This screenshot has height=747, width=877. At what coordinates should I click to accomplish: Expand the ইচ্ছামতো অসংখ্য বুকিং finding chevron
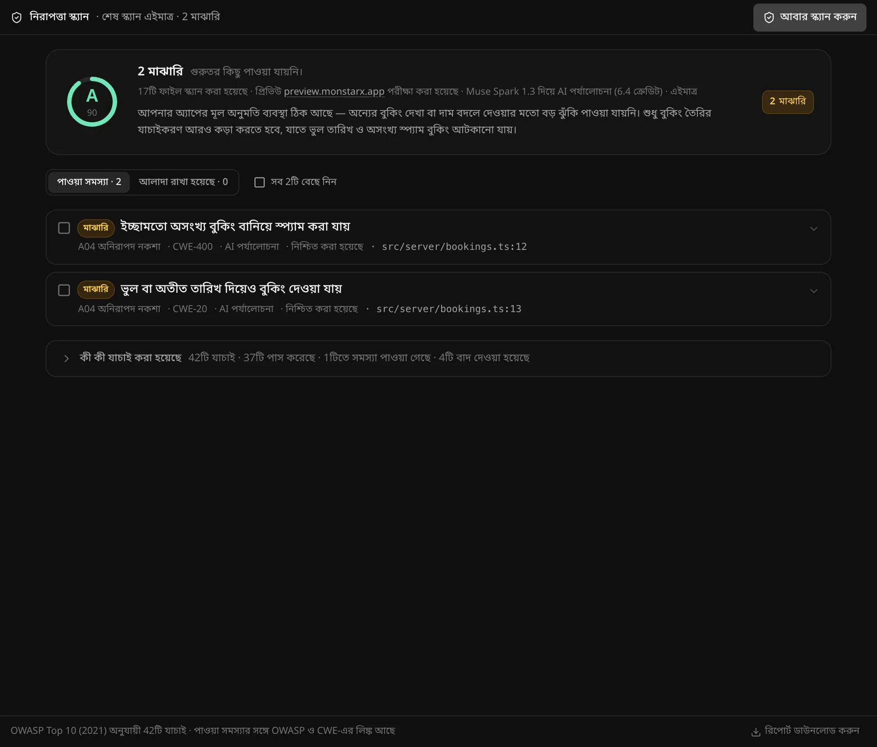point(813,229)
